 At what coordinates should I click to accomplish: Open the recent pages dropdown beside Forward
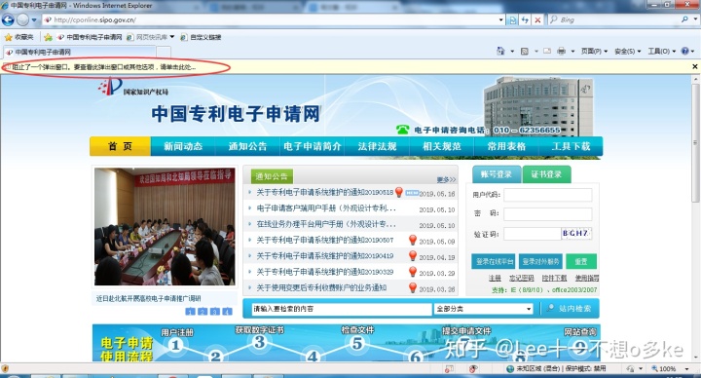click(34, 20)
